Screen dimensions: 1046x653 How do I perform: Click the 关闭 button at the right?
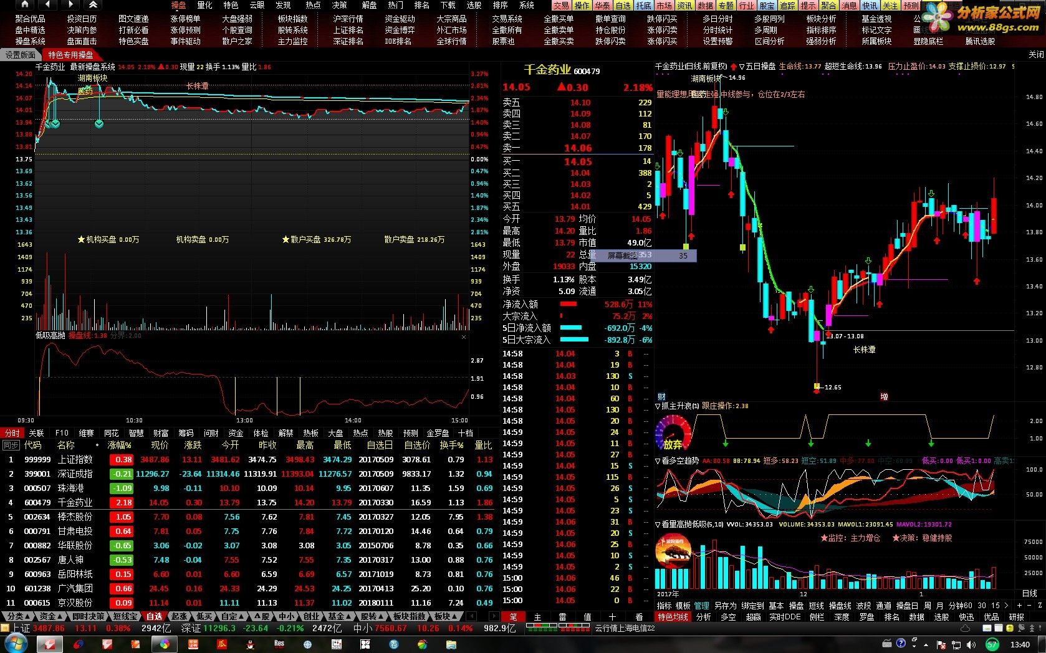(1035, 54)
